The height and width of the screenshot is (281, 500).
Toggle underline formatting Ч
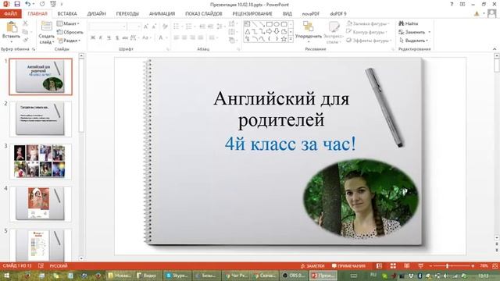click(x=109, y=37)
